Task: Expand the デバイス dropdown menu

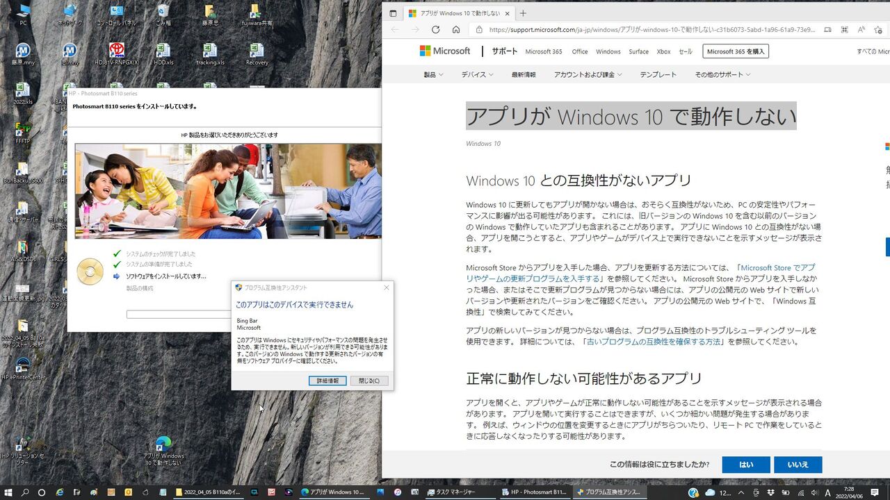Action: pyautogui.click(x=478, y=74)
